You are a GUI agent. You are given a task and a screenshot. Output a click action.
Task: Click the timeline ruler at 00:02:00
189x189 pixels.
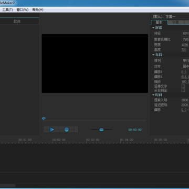(x=59, y=140)
